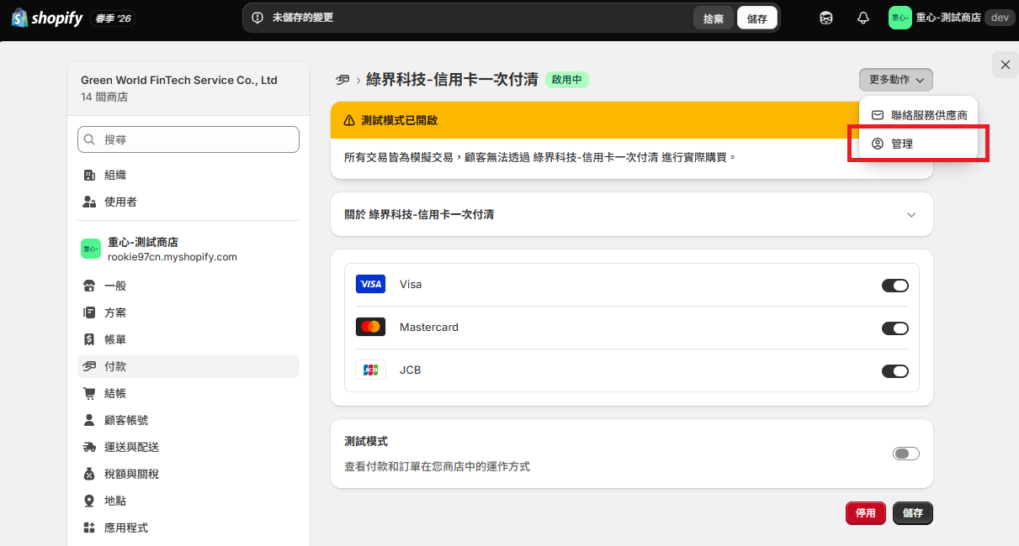1019x546 pixels.
Task: Focus the 搜尋 search field
Action: 188,139
